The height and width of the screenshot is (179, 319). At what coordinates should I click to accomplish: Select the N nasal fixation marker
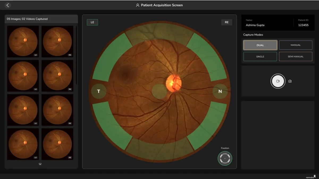pos(220,91)
